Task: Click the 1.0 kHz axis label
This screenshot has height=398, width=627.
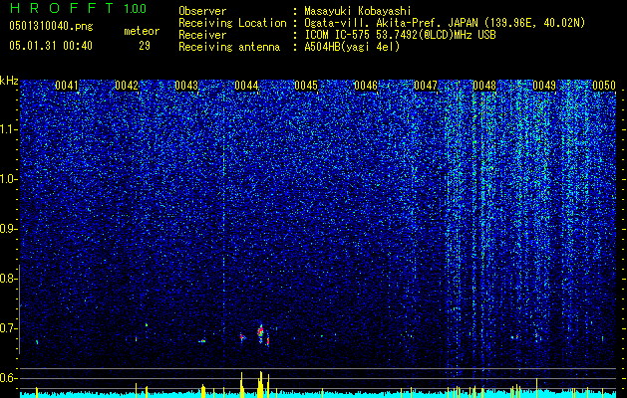Action: click(9, 180)
